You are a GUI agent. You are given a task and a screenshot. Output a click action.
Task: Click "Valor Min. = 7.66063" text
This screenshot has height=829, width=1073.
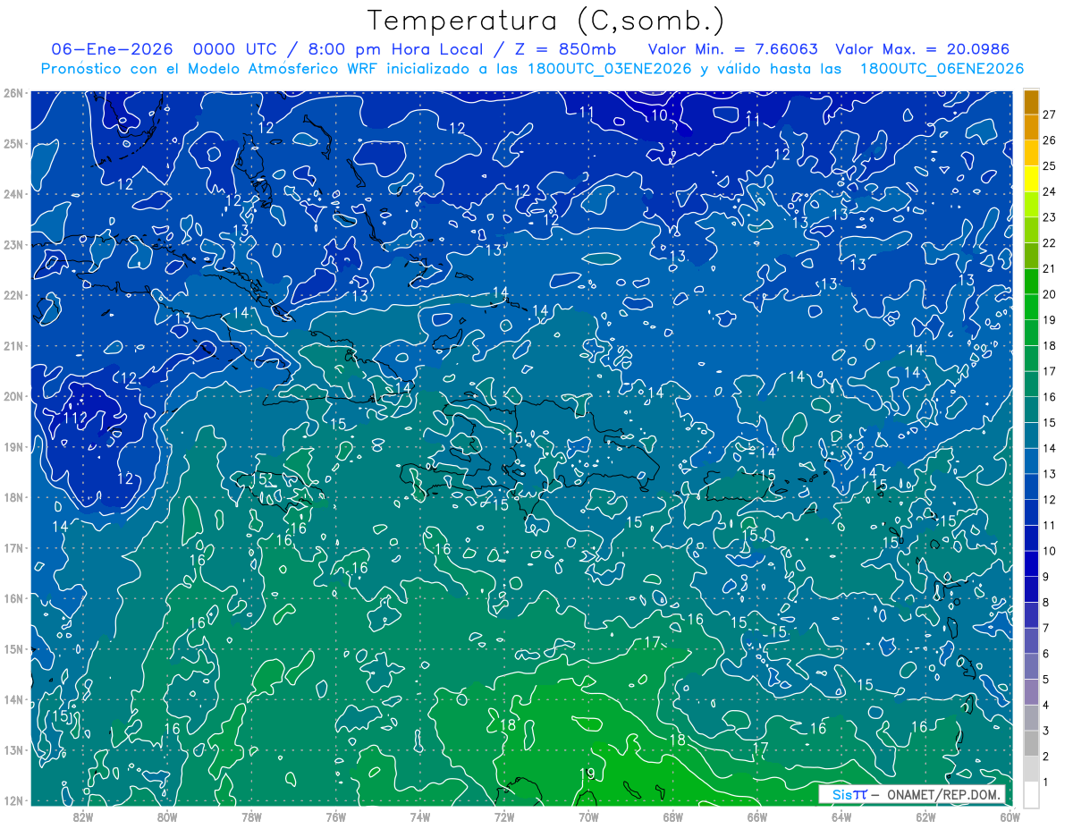point(733,49)
